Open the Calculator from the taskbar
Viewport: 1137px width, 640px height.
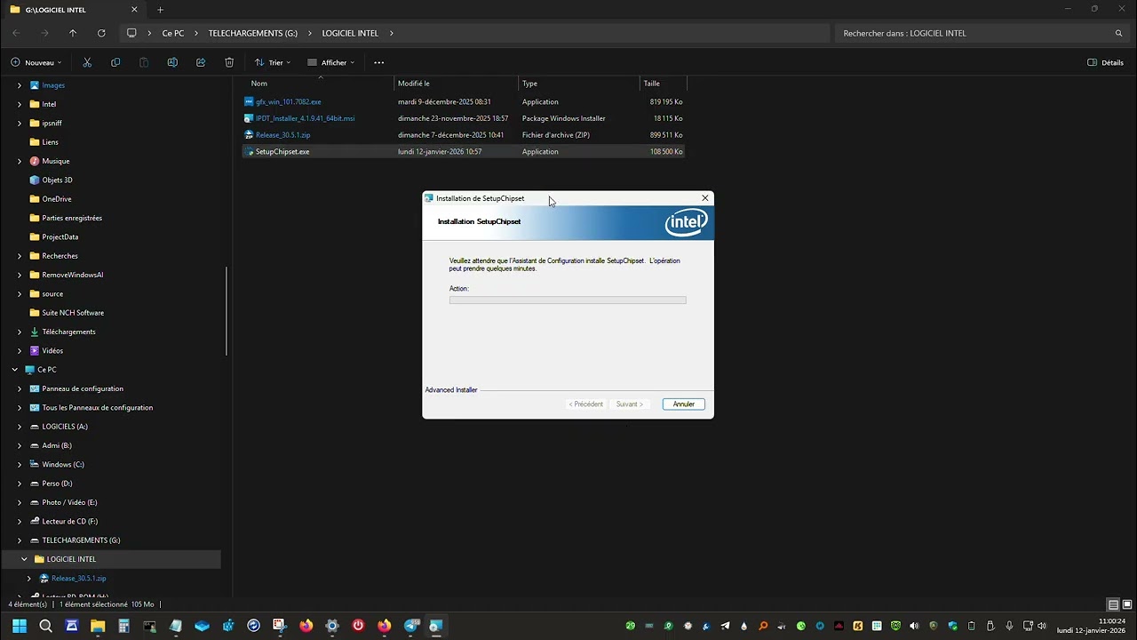point(123,626)
